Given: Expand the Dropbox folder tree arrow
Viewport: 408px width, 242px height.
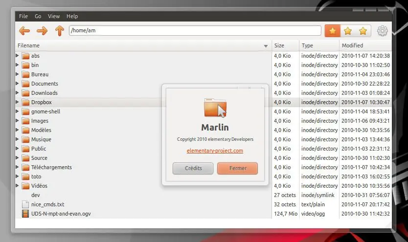Looking at the screenshot, I should pyautogui.click(x=17, y=102).
